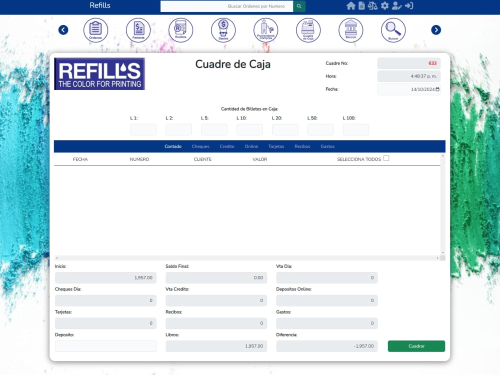Click the NUMERO column header

pos(139,159)
